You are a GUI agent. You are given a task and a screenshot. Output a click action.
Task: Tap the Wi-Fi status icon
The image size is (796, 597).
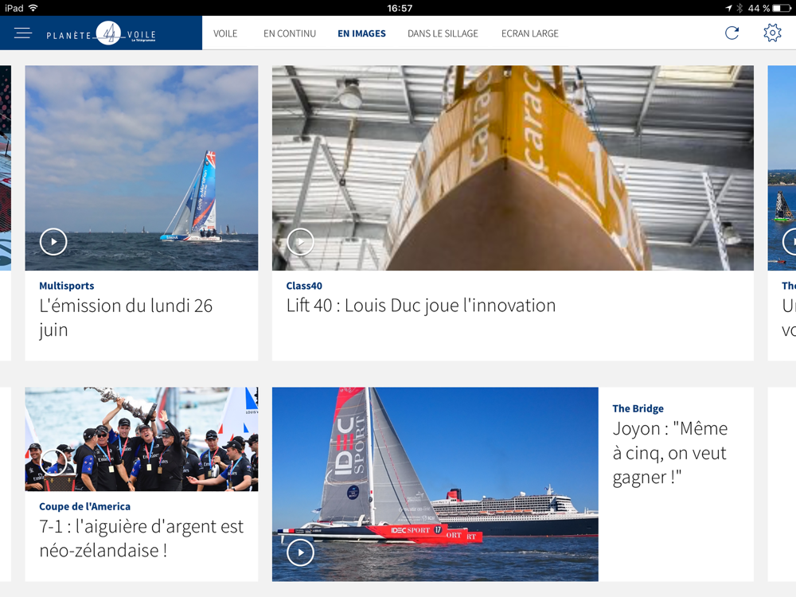coord(33,8)
